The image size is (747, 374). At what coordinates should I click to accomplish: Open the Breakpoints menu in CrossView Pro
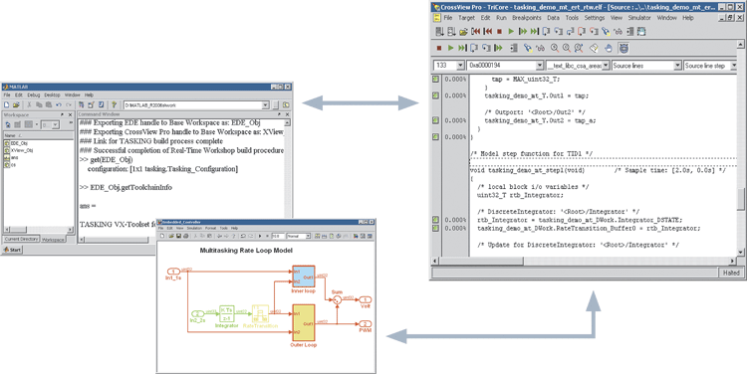pos(527,18)
